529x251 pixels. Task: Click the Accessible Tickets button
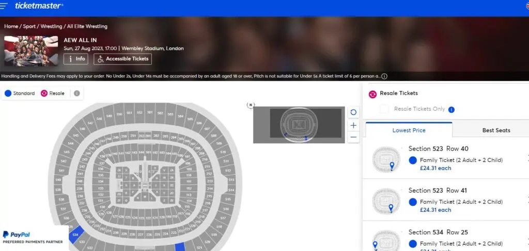(x=123, y=59)
